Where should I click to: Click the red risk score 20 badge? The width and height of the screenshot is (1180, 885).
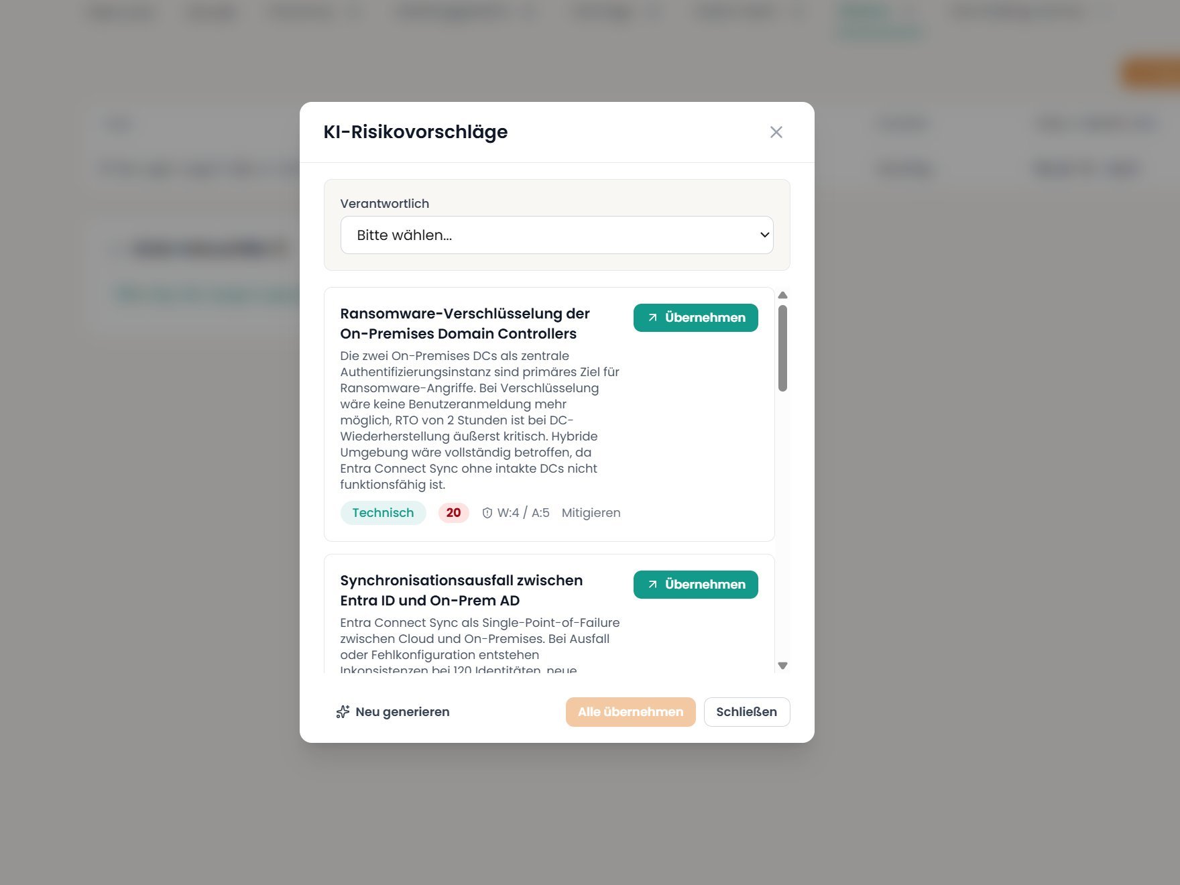point(453,513)
